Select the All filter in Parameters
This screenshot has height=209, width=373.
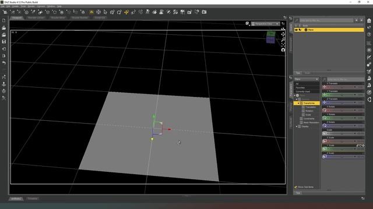click(x=307, y=84)
